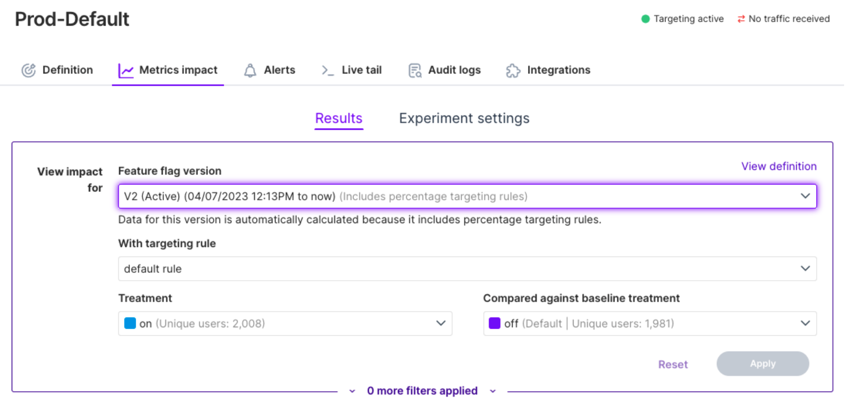Click the Audit logs document icon
854x412 pixels.
coord(415,70)
